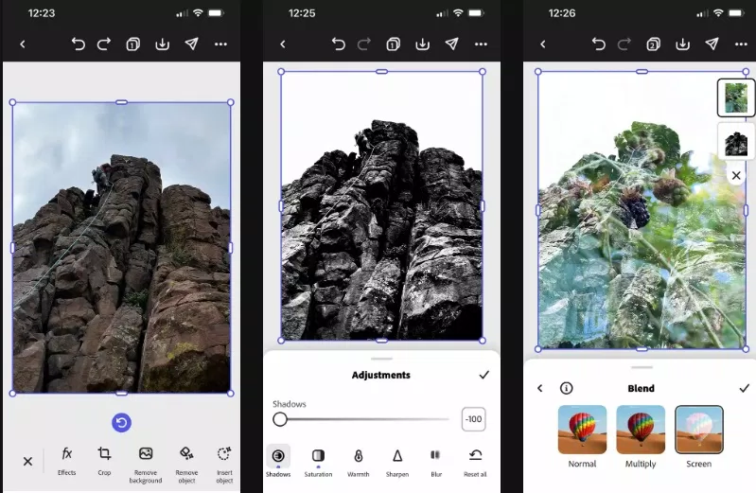Select the Crop tool
756x493 pixels.
(x=104, y=461)
